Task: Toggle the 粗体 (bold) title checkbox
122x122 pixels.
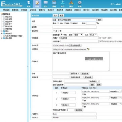Action: click(58, 23)
